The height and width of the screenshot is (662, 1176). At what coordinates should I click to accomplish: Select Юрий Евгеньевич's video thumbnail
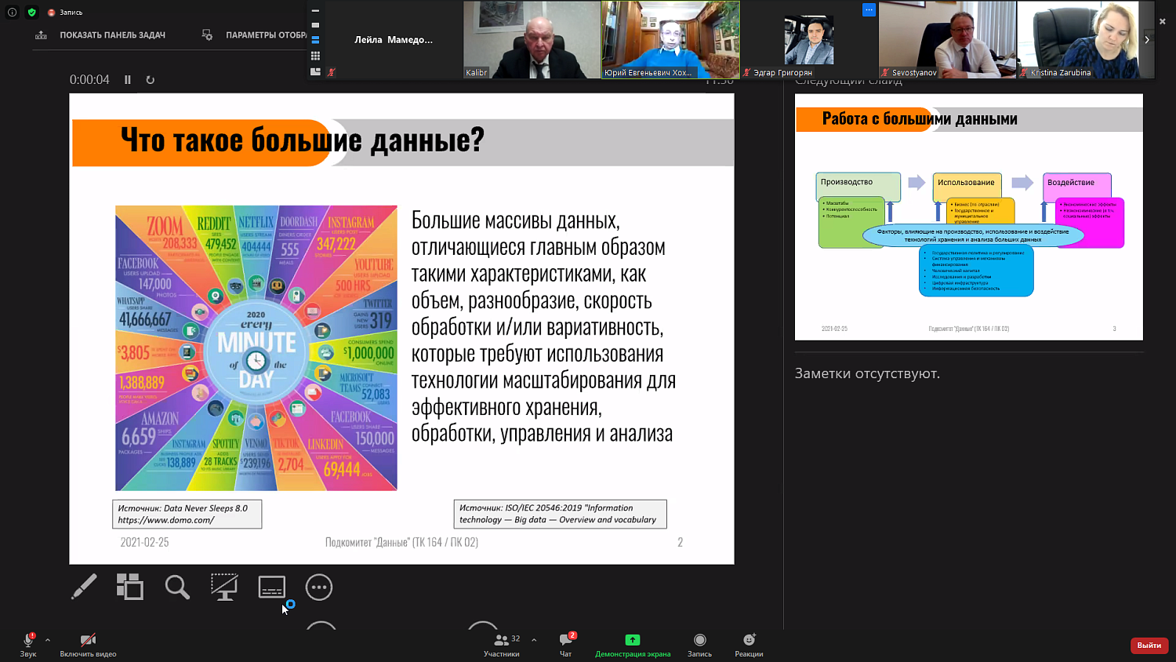(670, 40)
